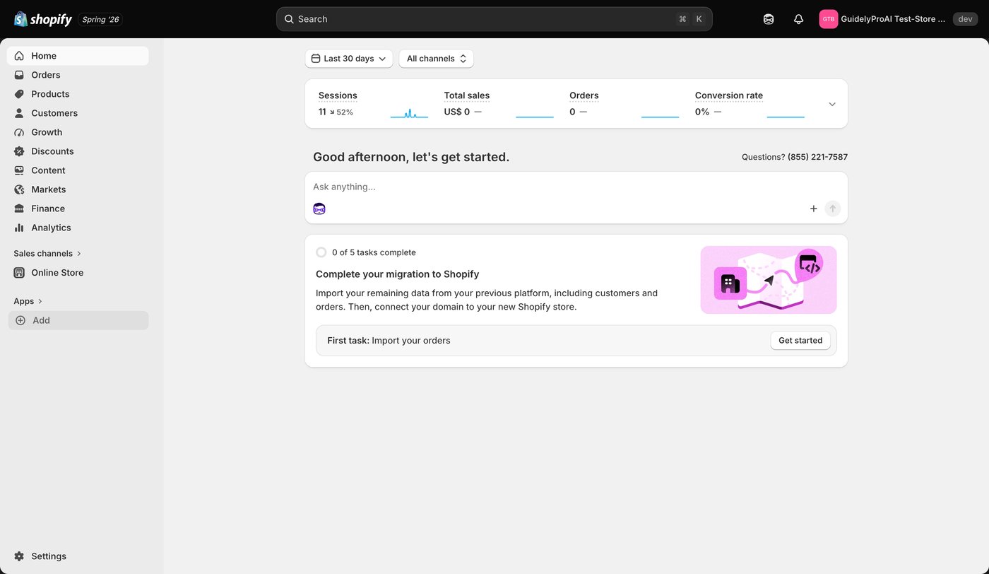The image size is (989, 574).
Task: Click the Sessions metric label
Action: [338, 95]
